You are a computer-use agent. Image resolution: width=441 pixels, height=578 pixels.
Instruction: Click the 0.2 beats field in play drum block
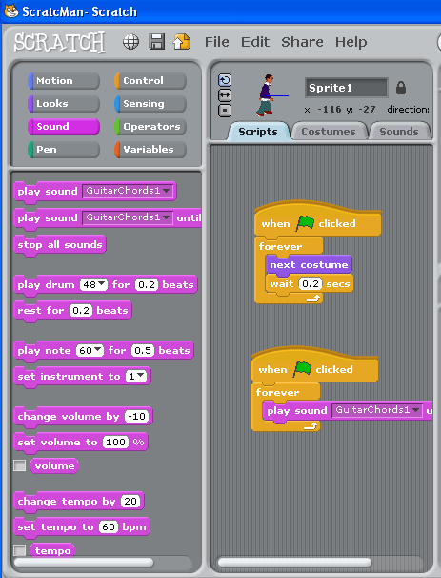tap(147, 284)
